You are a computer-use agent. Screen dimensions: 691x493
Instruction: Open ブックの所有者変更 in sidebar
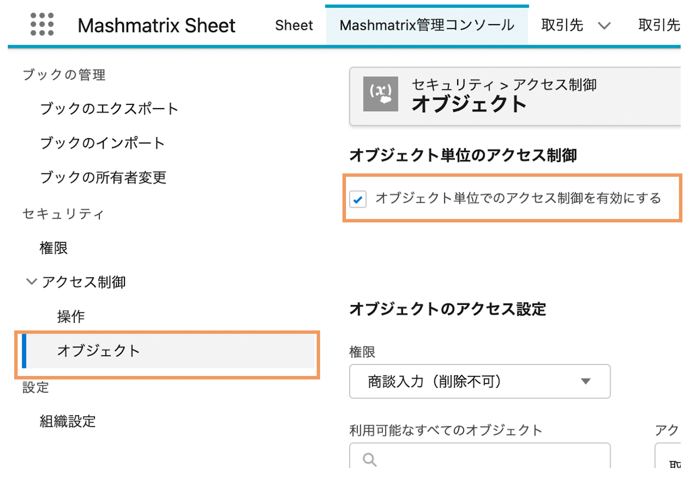point(103,177)
